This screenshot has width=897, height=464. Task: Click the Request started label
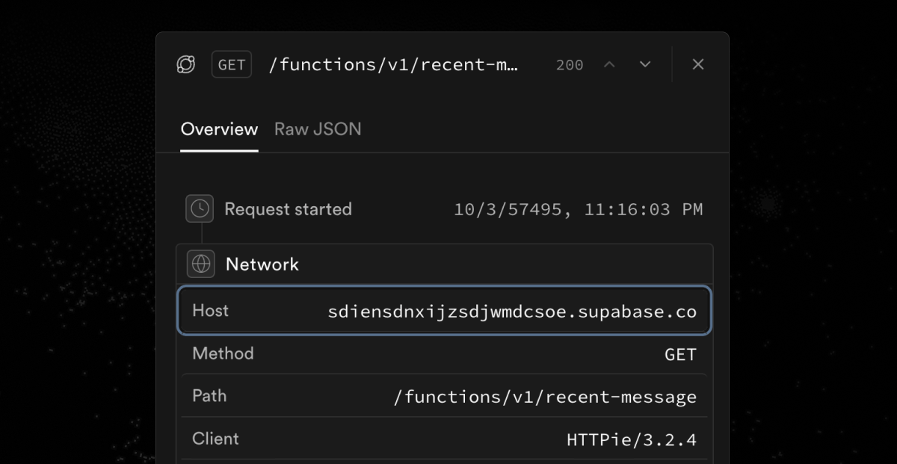pyautogui.click(x=288, y=209)
